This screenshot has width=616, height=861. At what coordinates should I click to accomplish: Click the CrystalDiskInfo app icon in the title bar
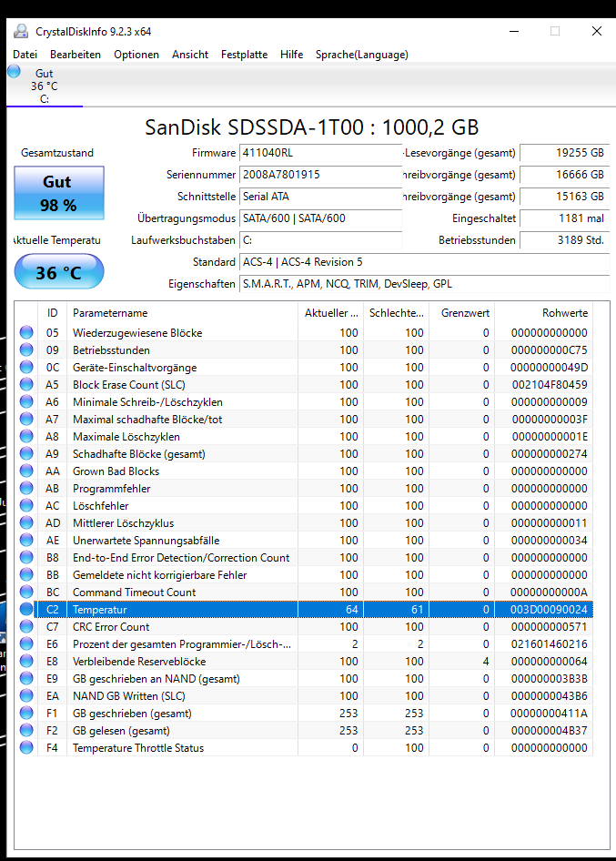[21, 31]
